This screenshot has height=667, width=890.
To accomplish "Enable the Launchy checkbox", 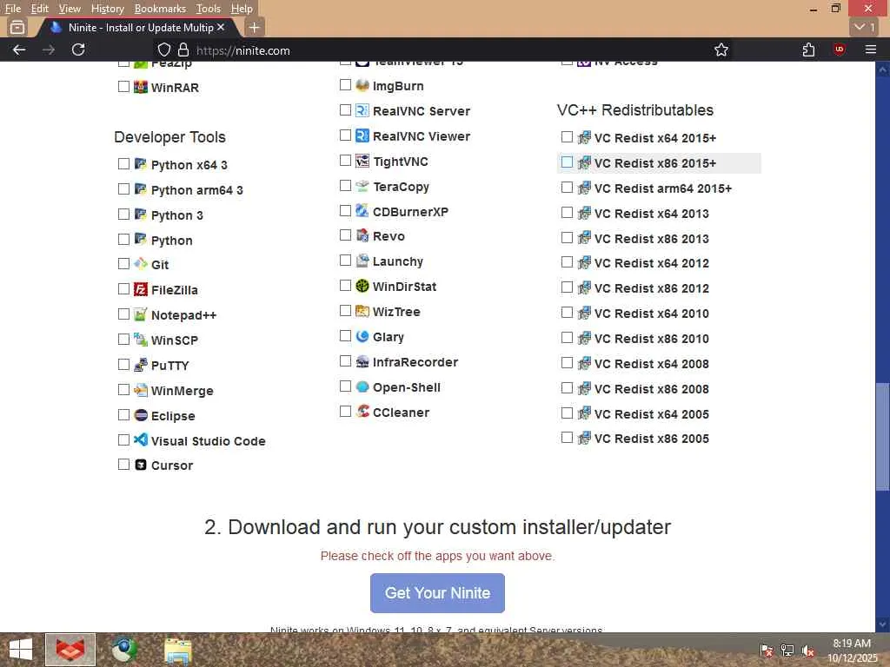I will (345, 261).
